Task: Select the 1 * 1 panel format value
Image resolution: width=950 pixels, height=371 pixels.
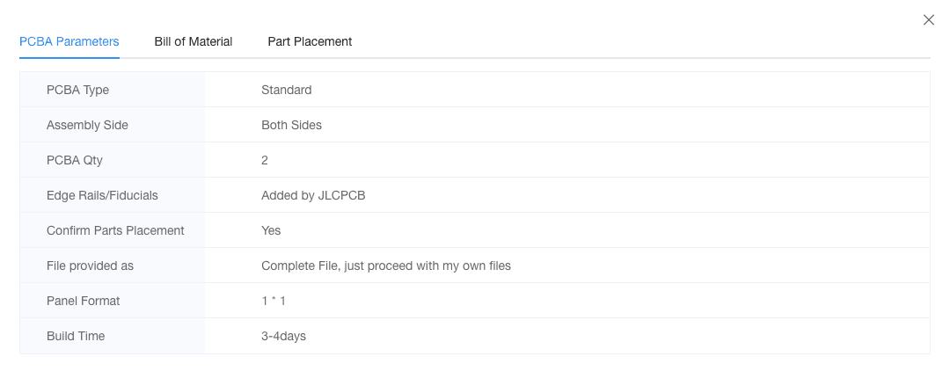Action: point(274,301)
